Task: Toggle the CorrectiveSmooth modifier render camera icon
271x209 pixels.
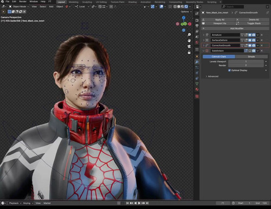Action: coord(254,45)
